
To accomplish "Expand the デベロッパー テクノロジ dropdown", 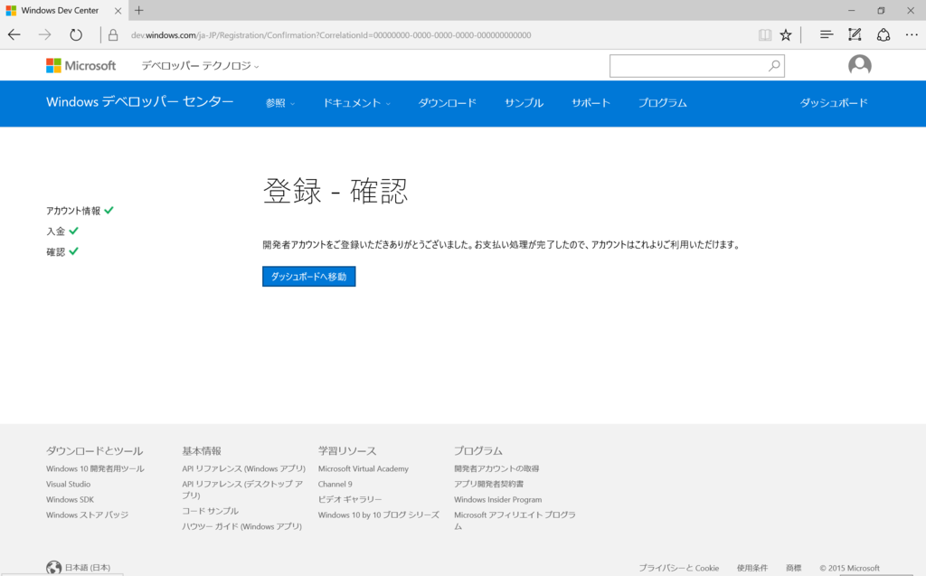I will [200, 66].
